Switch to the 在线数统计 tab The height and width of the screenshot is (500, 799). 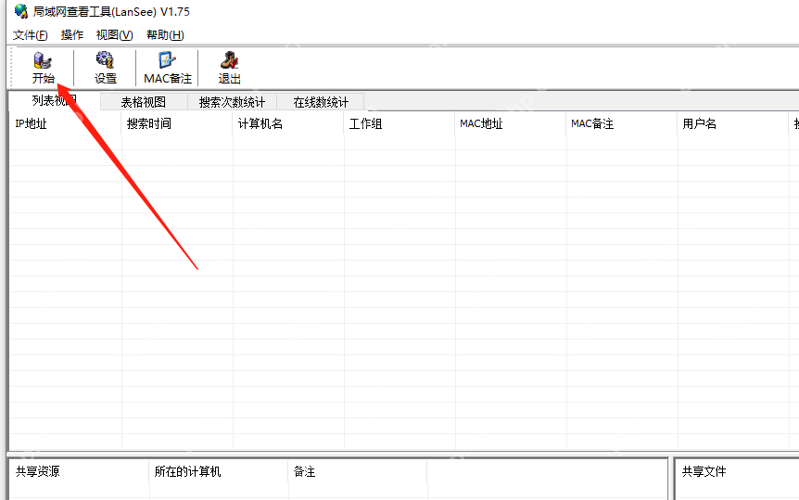[x=321, y=102]
